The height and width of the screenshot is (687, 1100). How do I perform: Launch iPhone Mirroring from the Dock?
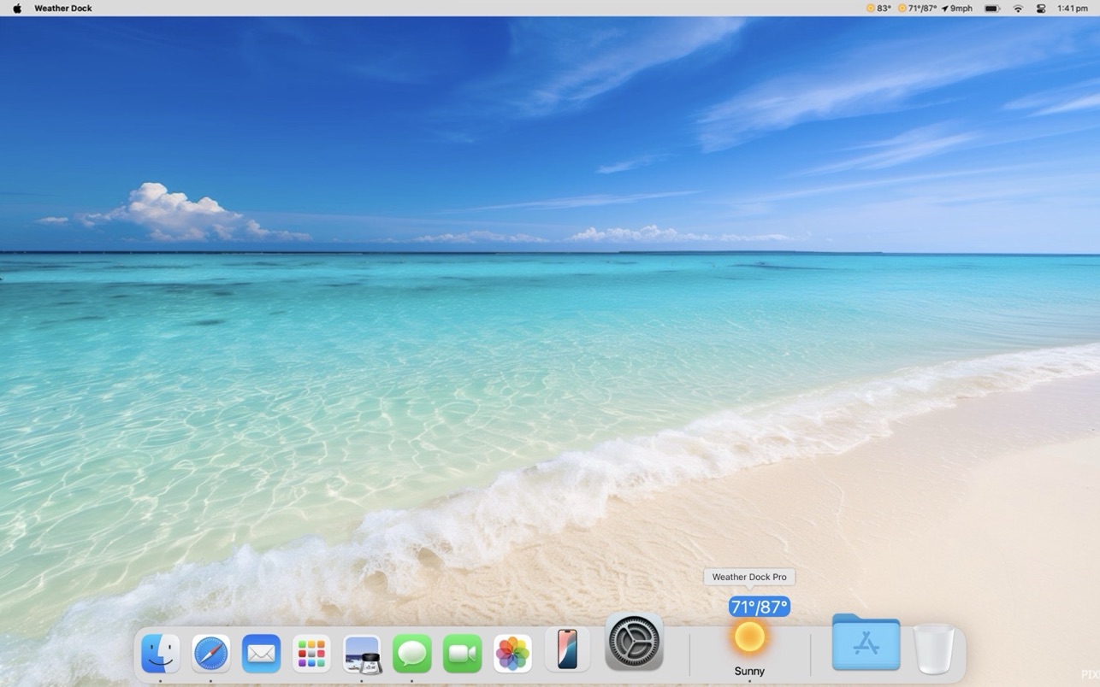click(567, 650)
